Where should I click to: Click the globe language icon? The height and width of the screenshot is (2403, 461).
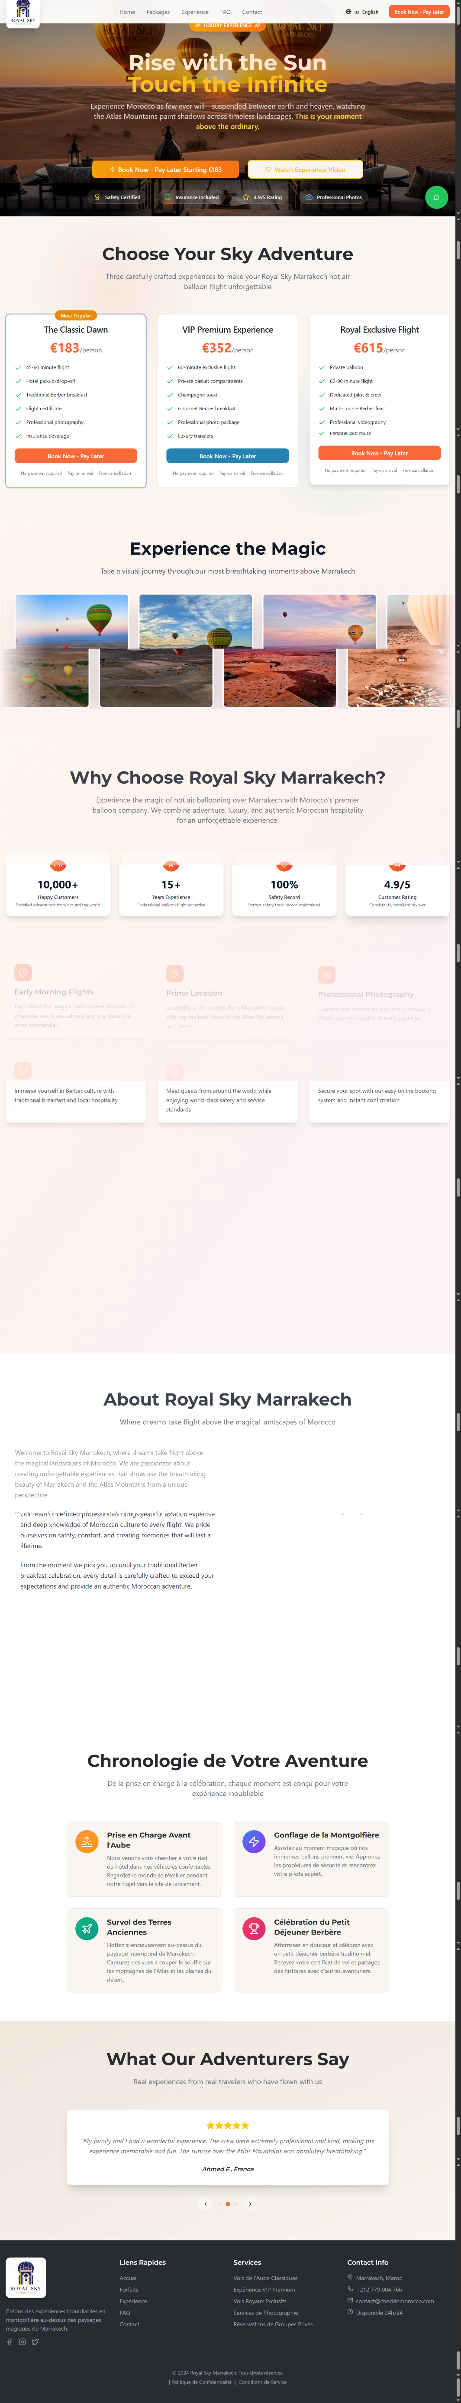click(x=348, y=12)
